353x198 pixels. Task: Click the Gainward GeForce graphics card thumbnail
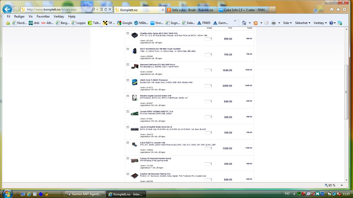coord(134,67)
